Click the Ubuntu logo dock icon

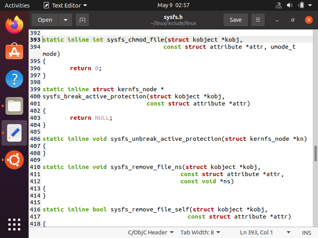(x=14, y=160)
